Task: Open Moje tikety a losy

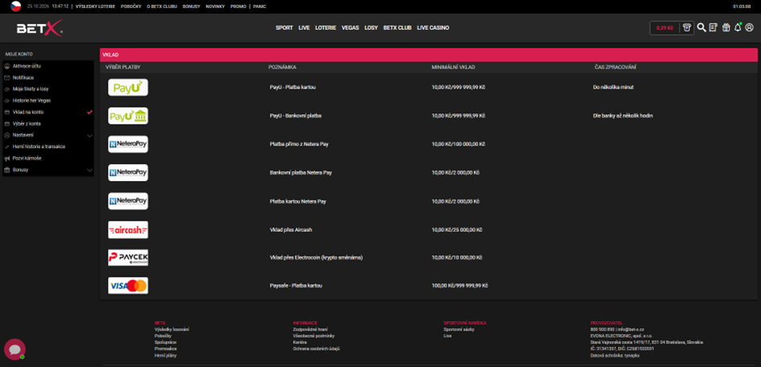Action: pyautogui.click(x=30, y=89)
